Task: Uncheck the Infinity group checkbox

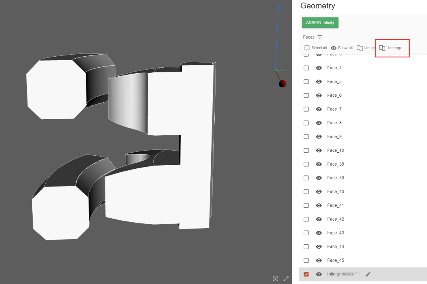Action: 306,274
